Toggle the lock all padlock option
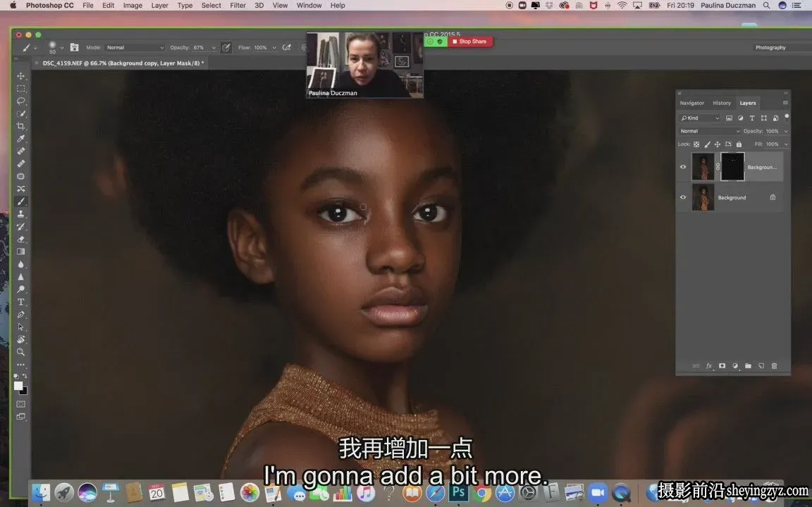The height and width of the screenshot is (507, 812). [x=739, y=144]
